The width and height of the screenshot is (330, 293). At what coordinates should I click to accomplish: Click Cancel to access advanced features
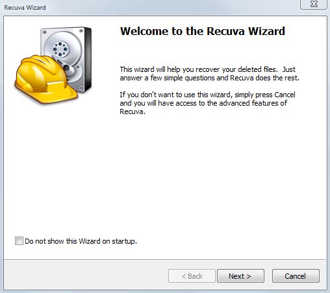(296, 276)
